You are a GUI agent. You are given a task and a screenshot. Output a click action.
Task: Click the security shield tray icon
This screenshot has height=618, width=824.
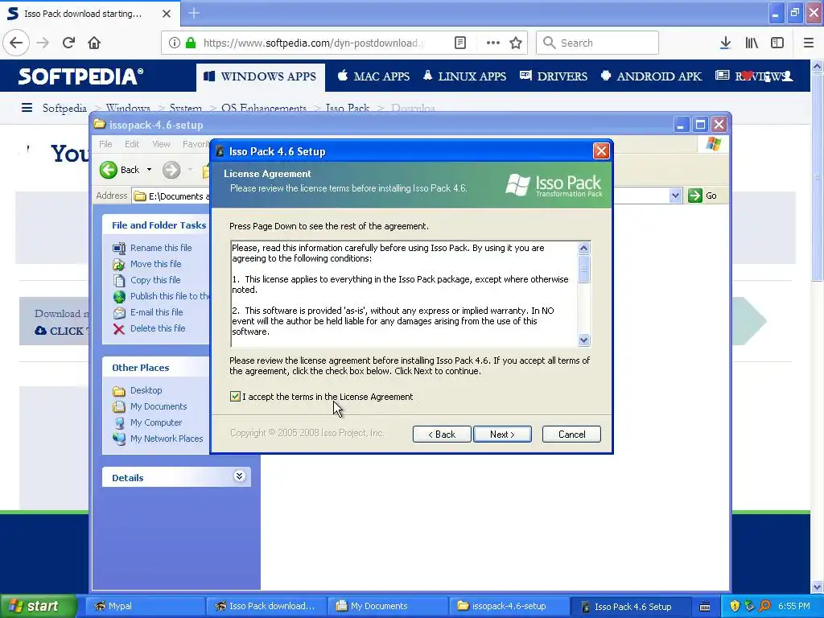point(735,606)
